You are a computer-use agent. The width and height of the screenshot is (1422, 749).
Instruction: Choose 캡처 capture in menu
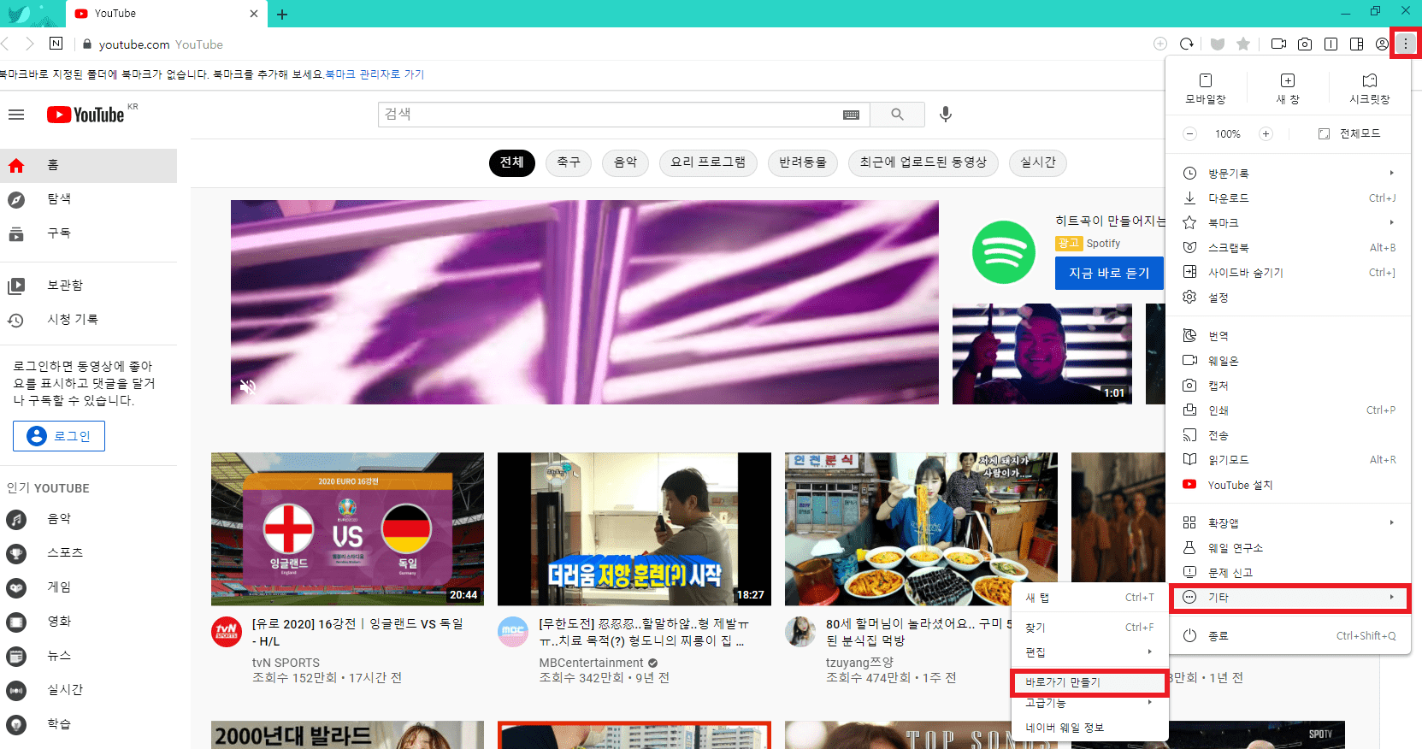point(1289,386)
